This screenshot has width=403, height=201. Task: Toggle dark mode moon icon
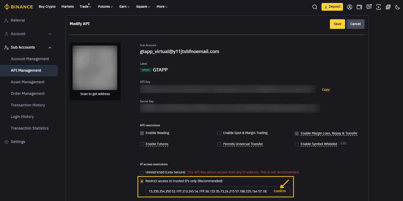[x=397, y=7]
